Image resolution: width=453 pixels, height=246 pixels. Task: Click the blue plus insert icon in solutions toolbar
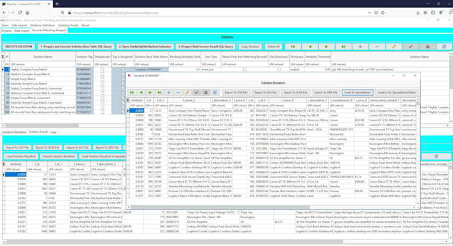[x=360, y=47]
